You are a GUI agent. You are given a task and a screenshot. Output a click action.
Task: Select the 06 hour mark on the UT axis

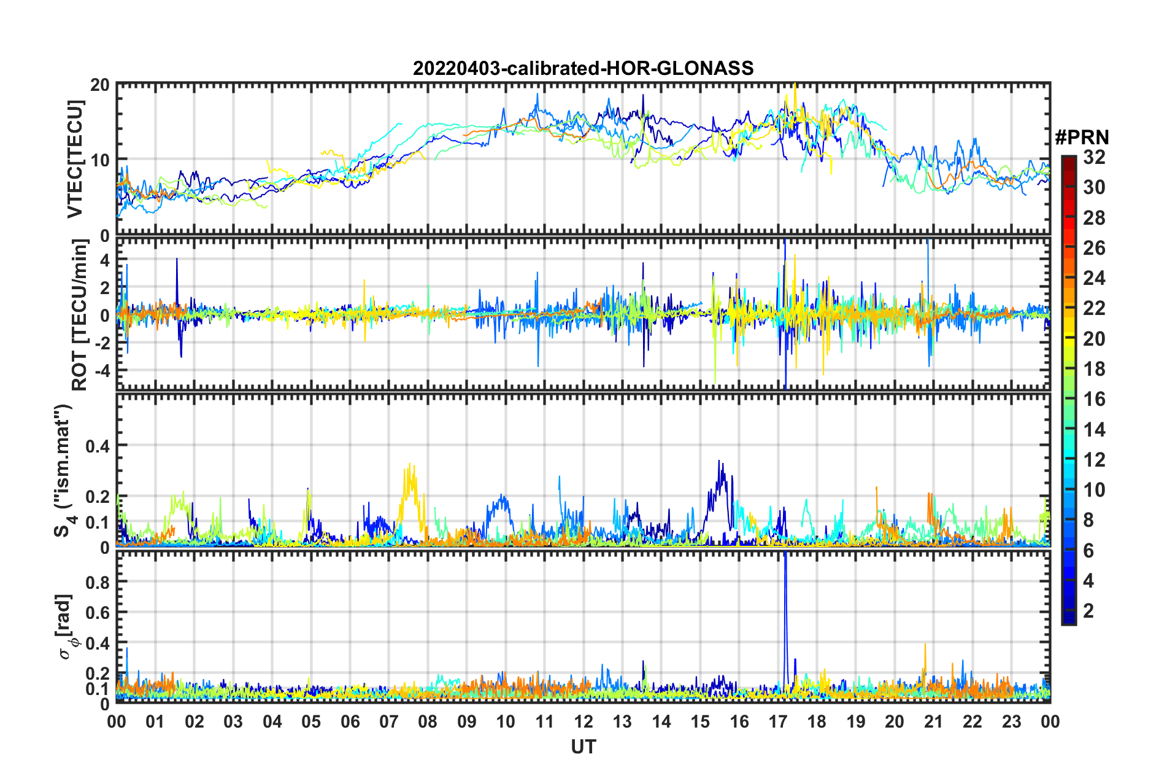350,721
